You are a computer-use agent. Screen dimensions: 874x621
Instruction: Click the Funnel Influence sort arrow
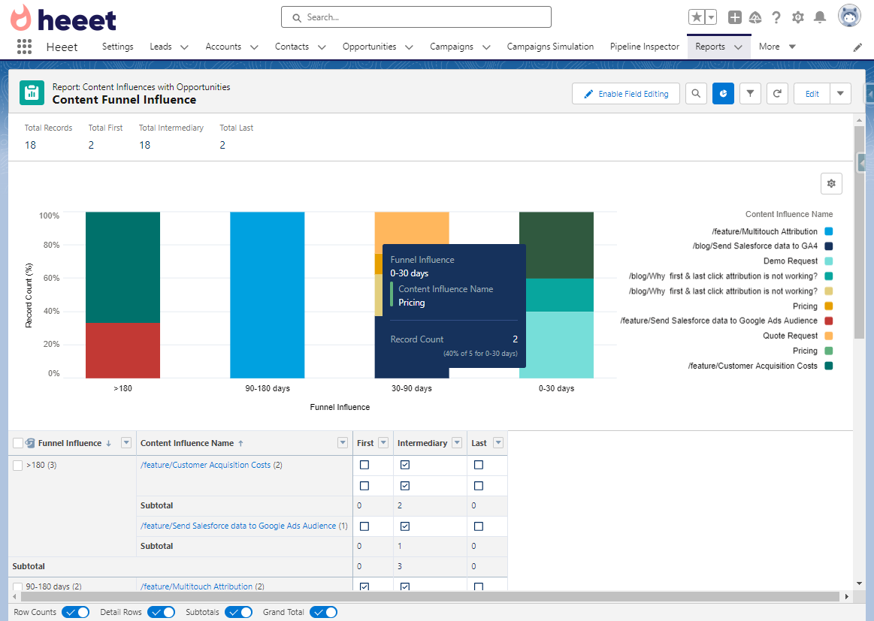(109, 443)
